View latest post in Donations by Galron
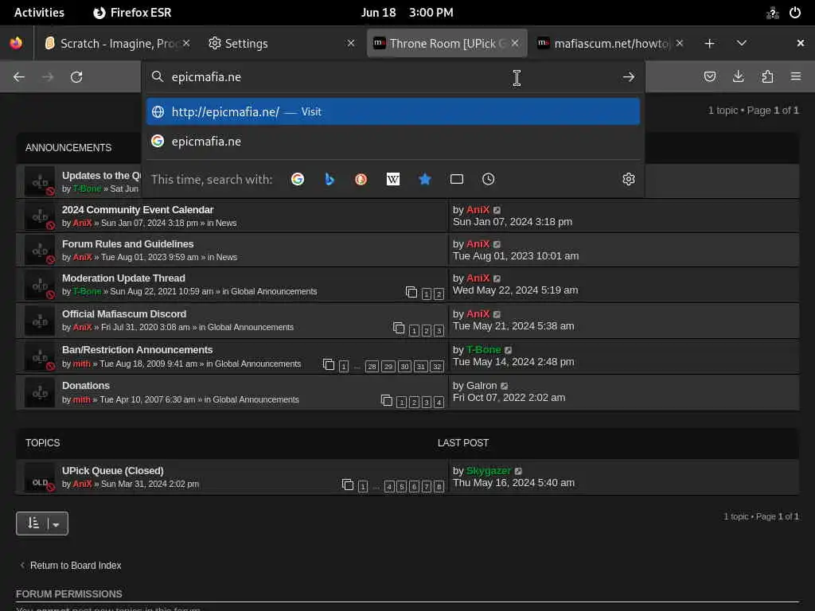 tap(504, 386)
